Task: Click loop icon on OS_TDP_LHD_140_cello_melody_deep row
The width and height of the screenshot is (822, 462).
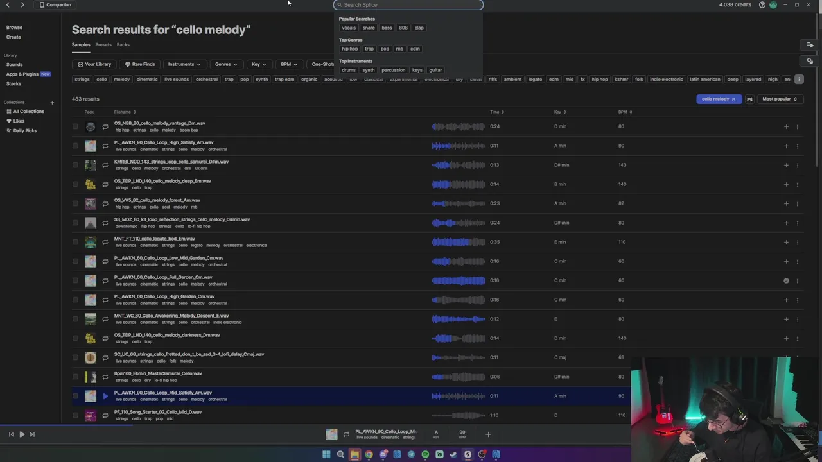Action: [105, 184]
